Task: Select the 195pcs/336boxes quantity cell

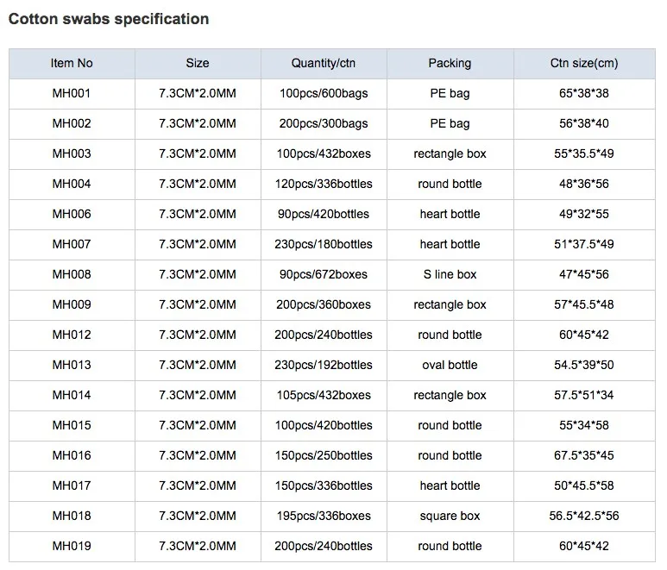Action: pos(324,516)
